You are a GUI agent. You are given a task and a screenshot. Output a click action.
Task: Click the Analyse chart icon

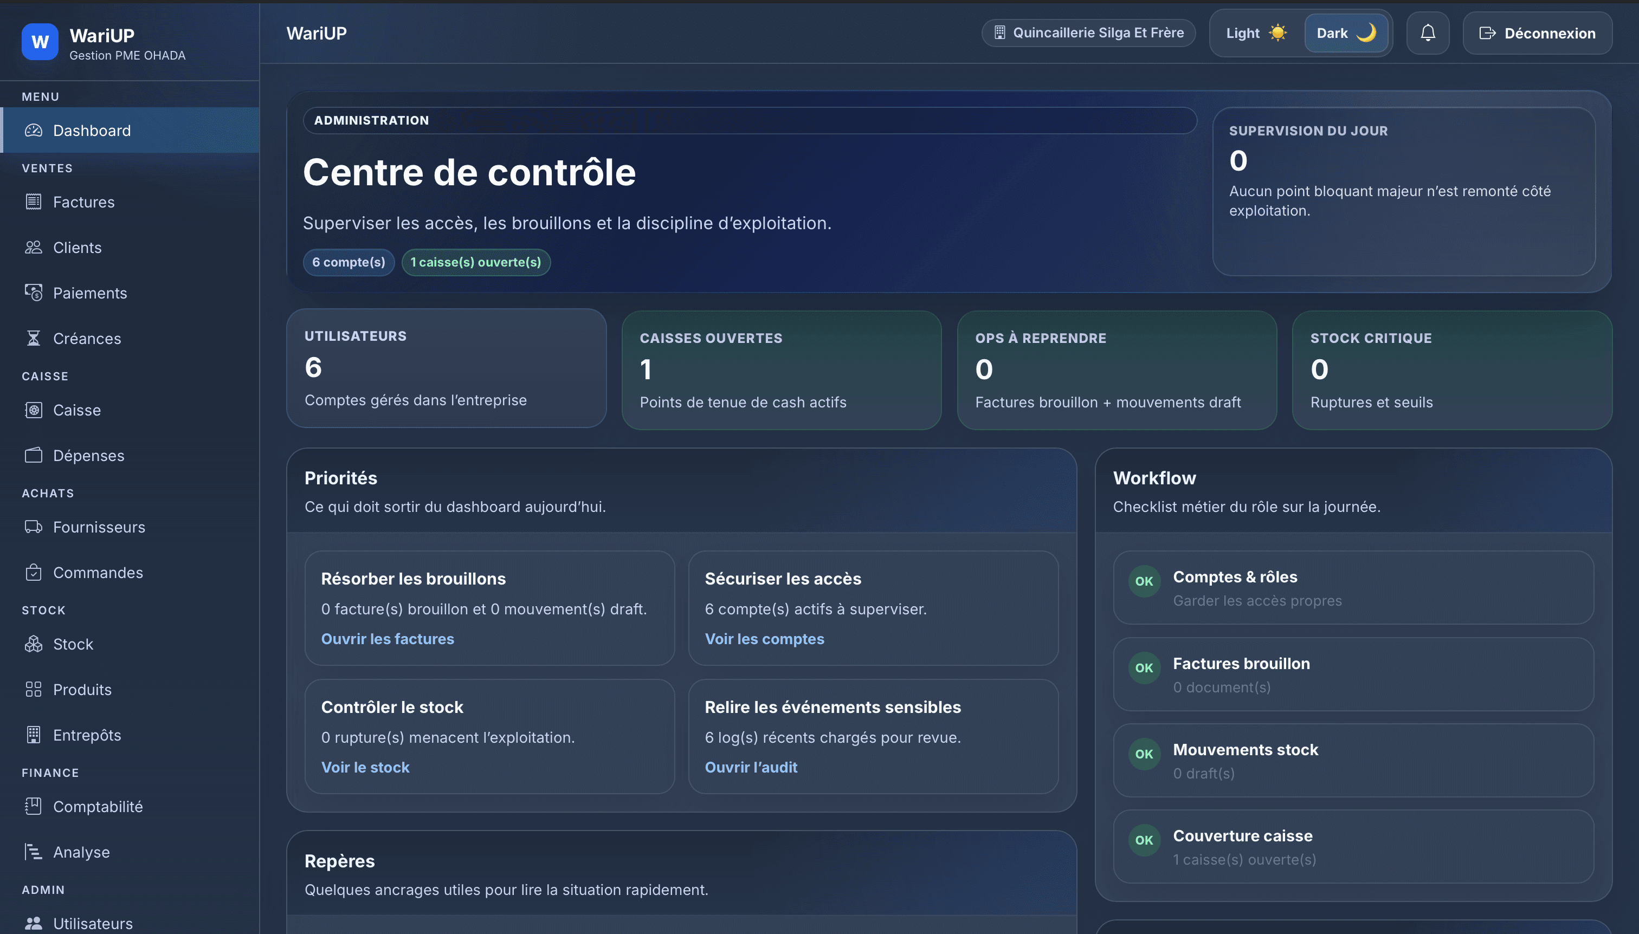click(34, 852)
